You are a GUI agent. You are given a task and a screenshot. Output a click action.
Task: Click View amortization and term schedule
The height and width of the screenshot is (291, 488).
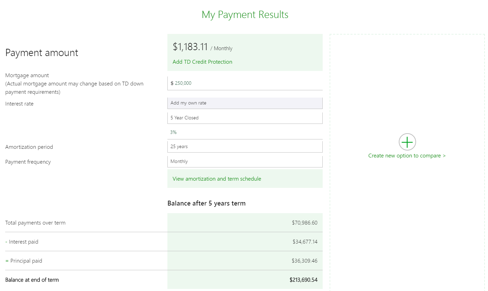(x=217, y=179)
